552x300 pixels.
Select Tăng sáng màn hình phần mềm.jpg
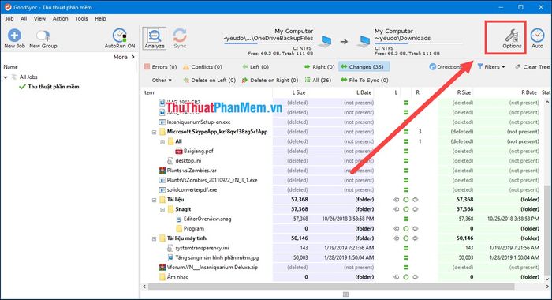(x=217, y=257)
